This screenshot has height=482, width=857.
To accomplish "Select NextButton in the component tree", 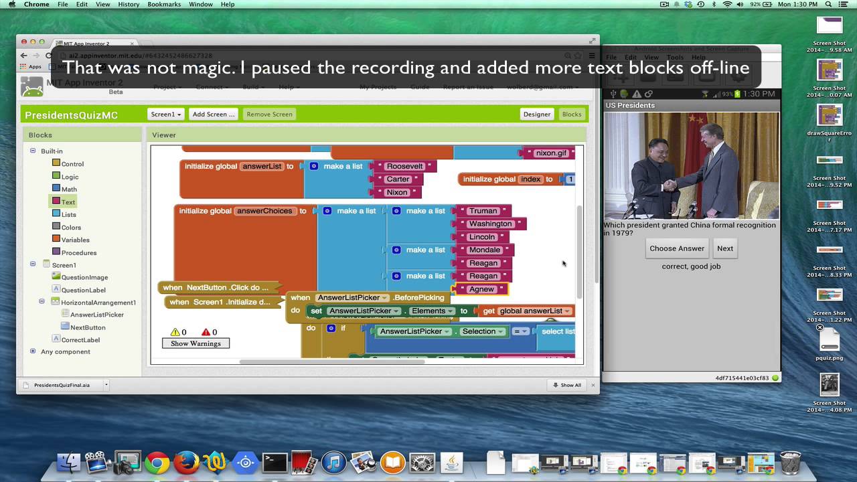I will coord(83,327).
